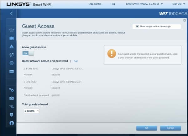Open the Troubleshooting camera icon

point(12,98)
